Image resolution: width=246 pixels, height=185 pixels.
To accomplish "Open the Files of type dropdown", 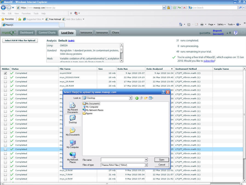I will [146, 165].
